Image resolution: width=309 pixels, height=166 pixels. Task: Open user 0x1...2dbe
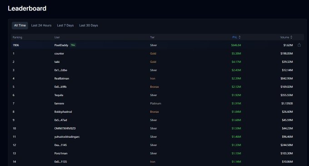pos(61,70)
